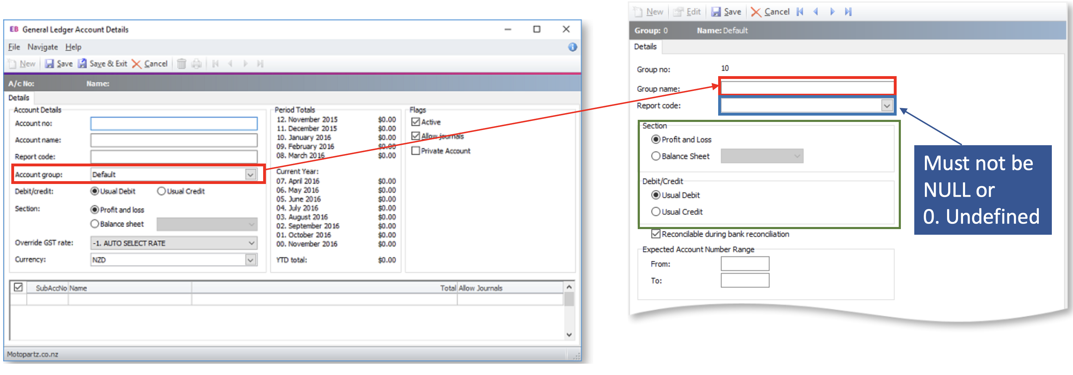Select Balance Sheet in account group panel
Screen dimensions: 1073x375
(656, 156)
